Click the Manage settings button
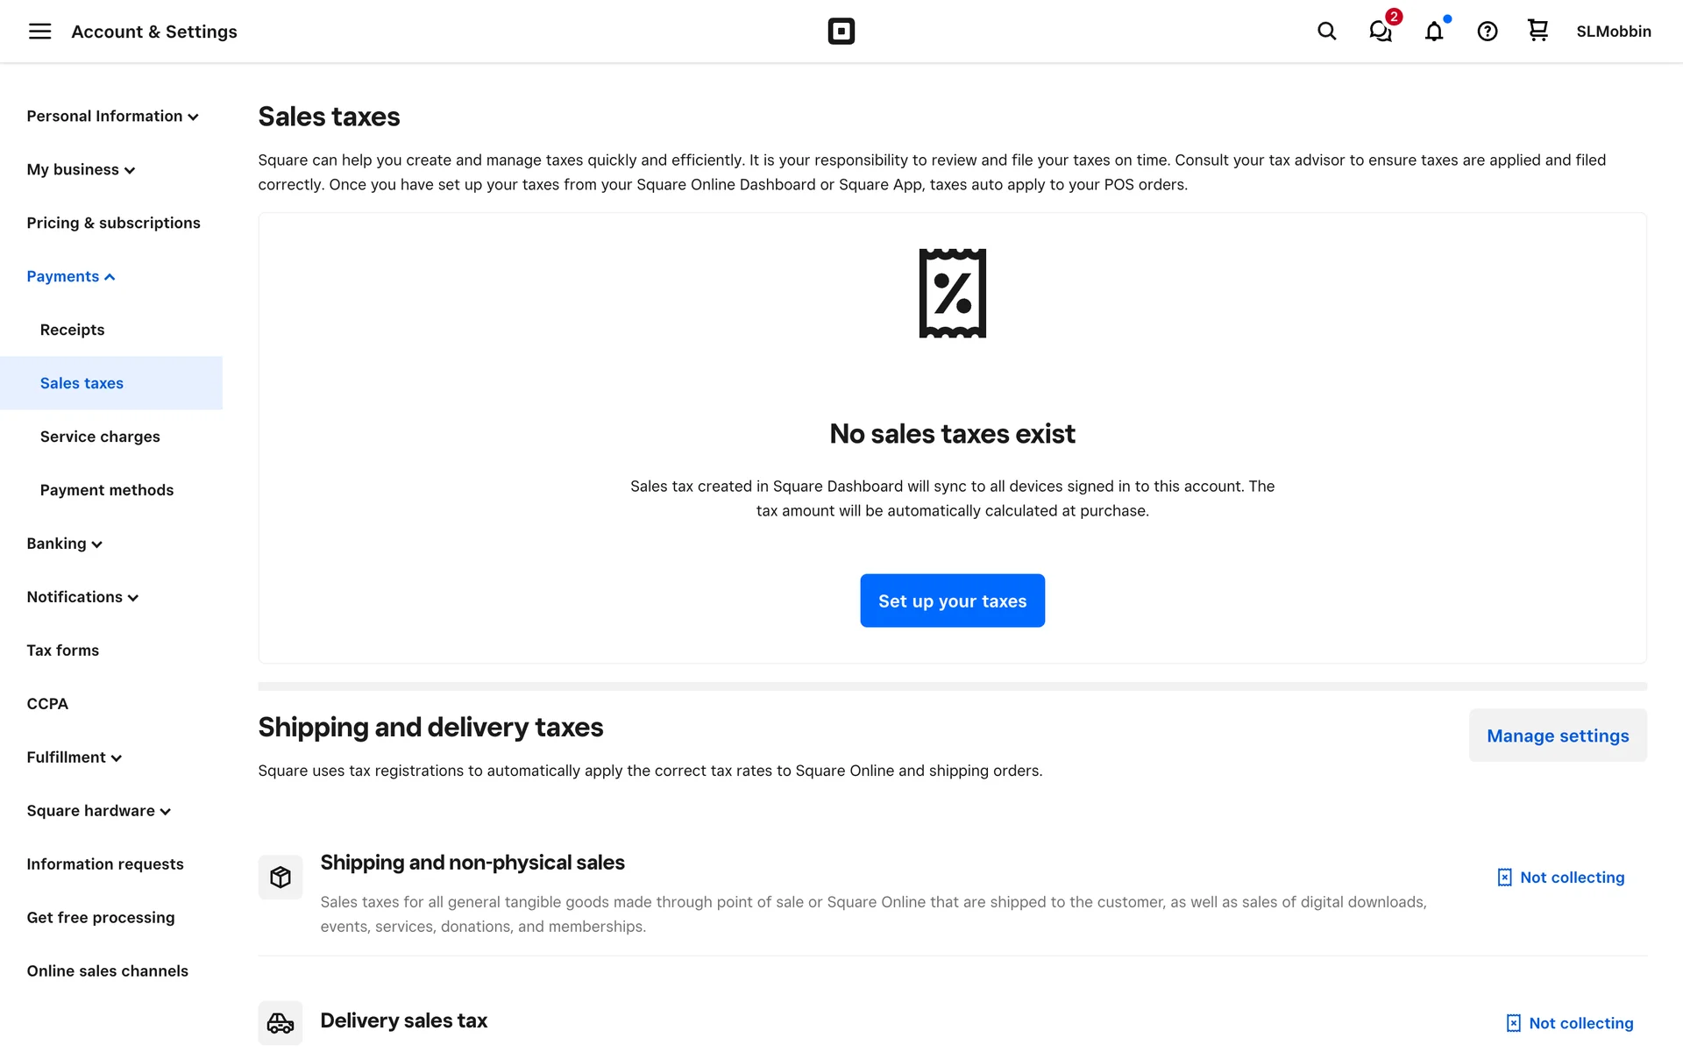 [x=1557, y=736]
